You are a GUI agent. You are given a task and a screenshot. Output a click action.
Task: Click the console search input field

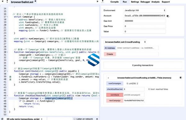pyautogui.click(x=60, y=119)
